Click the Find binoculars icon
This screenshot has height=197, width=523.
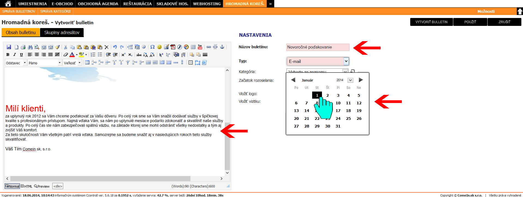click(x=30, y=47)
